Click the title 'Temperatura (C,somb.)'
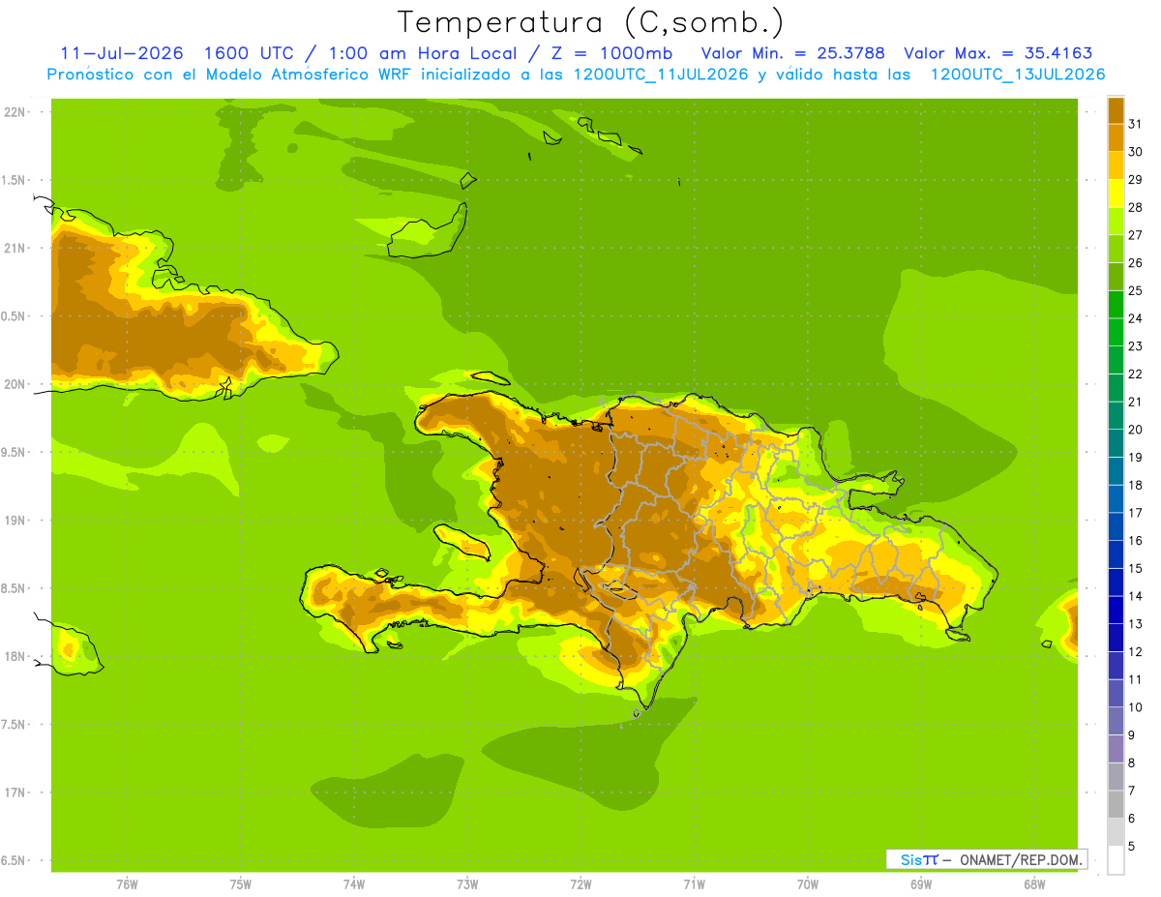The width and height of the screenshot is (1161, 897). [x=591, y=22]
